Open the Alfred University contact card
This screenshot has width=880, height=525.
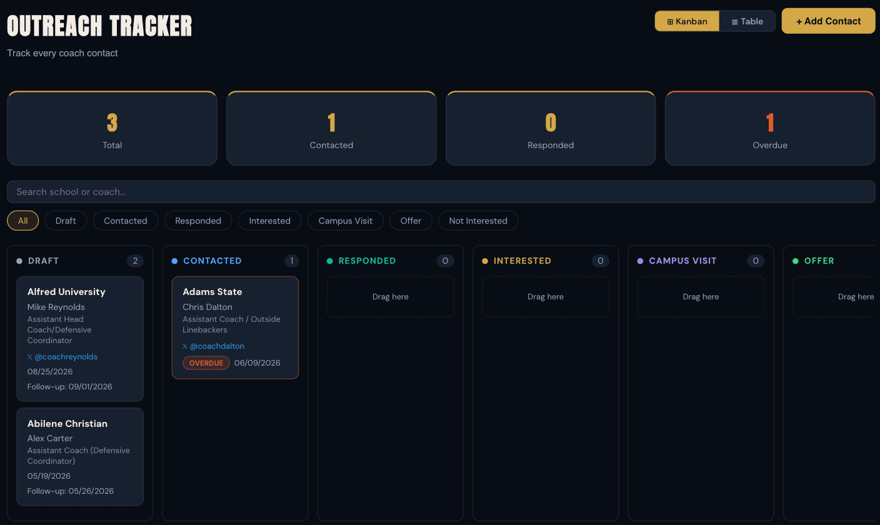coord(80,339)
